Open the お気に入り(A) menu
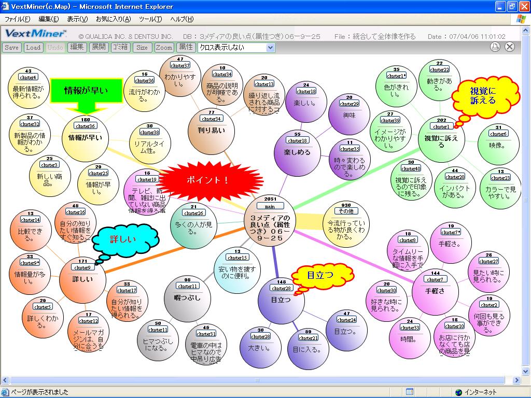 point(113,19)
